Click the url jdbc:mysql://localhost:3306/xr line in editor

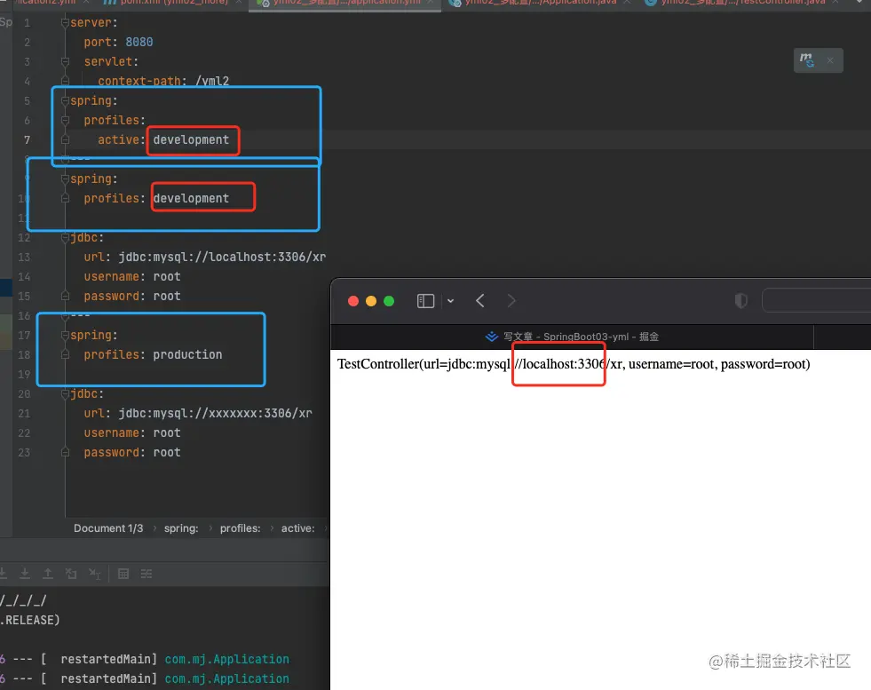[x=205, y=258]
